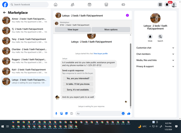Viewport: 181px width, 133px height.
Task: Open the Home feed icon
Action: (x=55, y=5)
